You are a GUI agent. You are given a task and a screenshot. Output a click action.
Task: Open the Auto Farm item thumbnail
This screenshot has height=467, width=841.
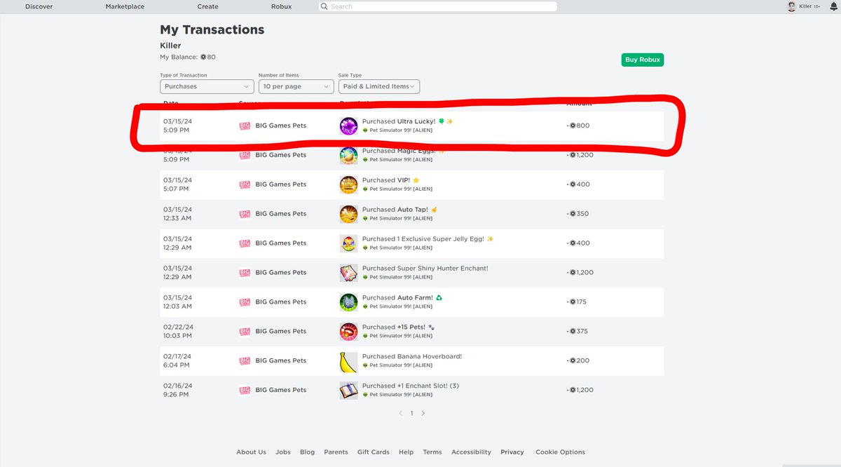(x=348, y=302)
